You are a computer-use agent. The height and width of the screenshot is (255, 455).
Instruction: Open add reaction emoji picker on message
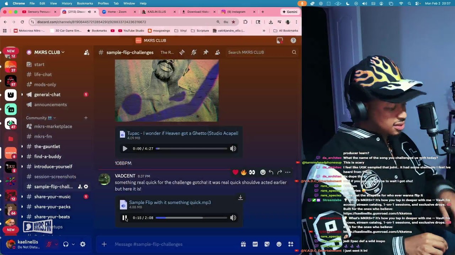pyautogui.click(x=263, y=172)
